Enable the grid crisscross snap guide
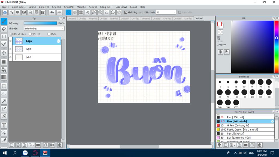This screenshot has width=279, height=157. (81, 12)
